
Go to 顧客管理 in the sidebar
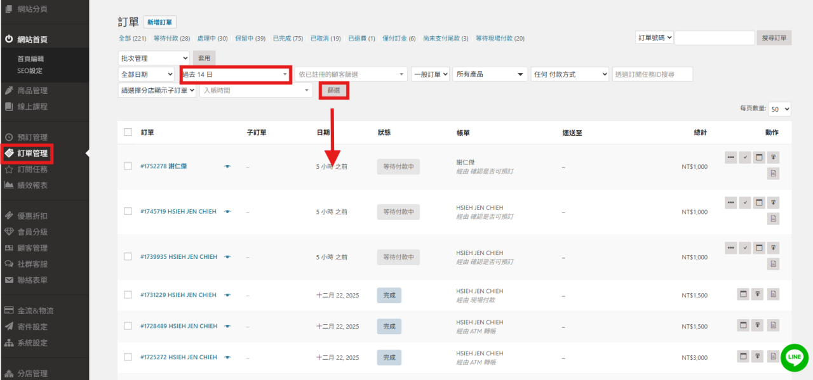point(32,248)
